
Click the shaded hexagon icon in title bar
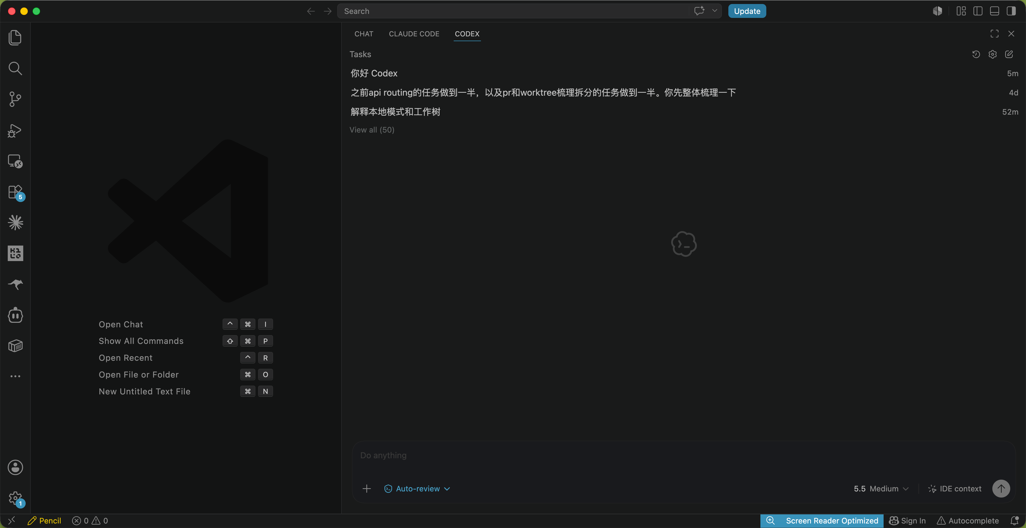click(938, 11)
